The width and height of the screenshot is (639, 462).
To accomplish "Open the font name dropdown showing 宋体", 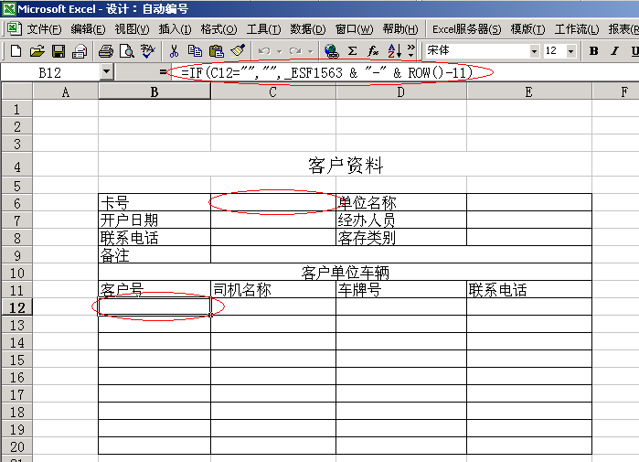I will click(534, 51).
